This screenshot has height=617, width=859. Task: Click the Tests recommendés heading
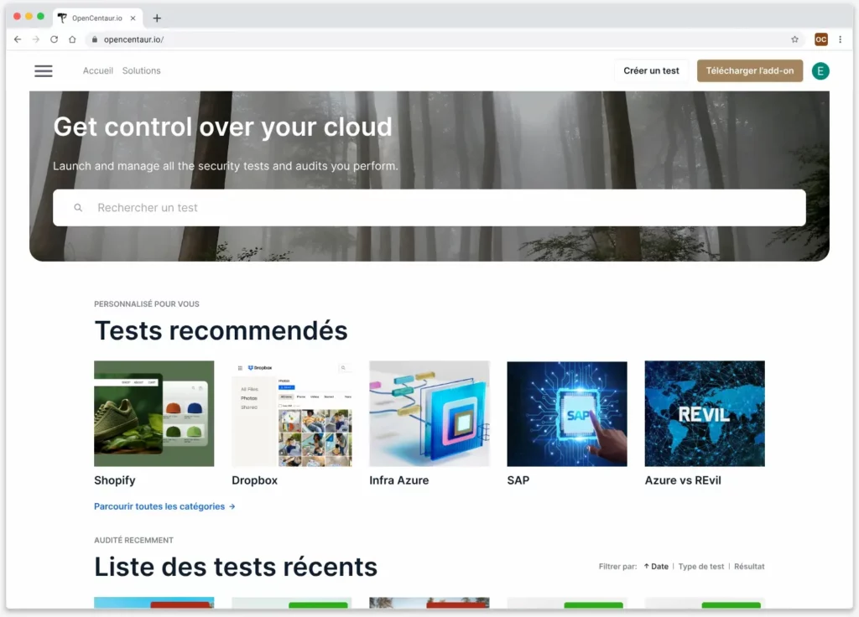click(x=221, y=330)
